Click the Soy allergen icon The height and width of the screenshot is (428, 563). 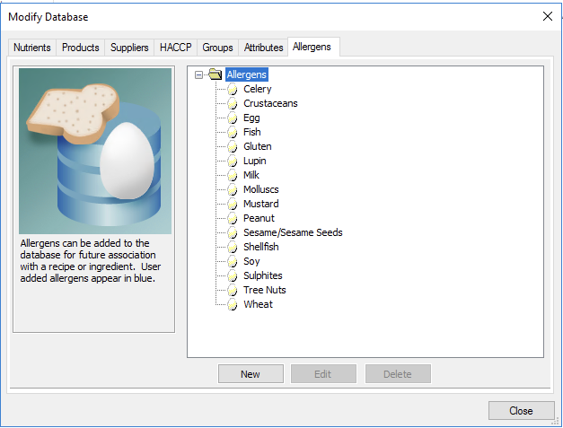[233, 261]
